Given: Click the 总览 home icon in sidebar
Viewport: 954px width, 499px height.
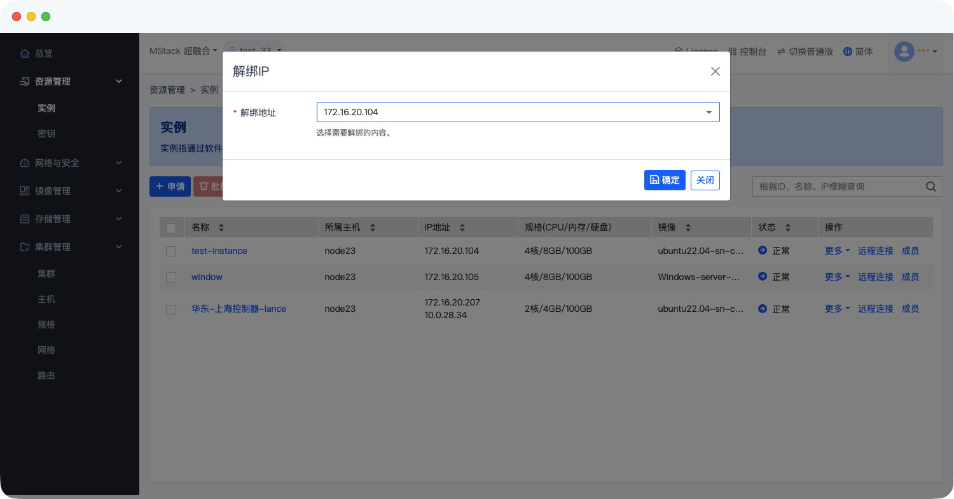Looking at the screenshot, I should click(x=25, y=53).
